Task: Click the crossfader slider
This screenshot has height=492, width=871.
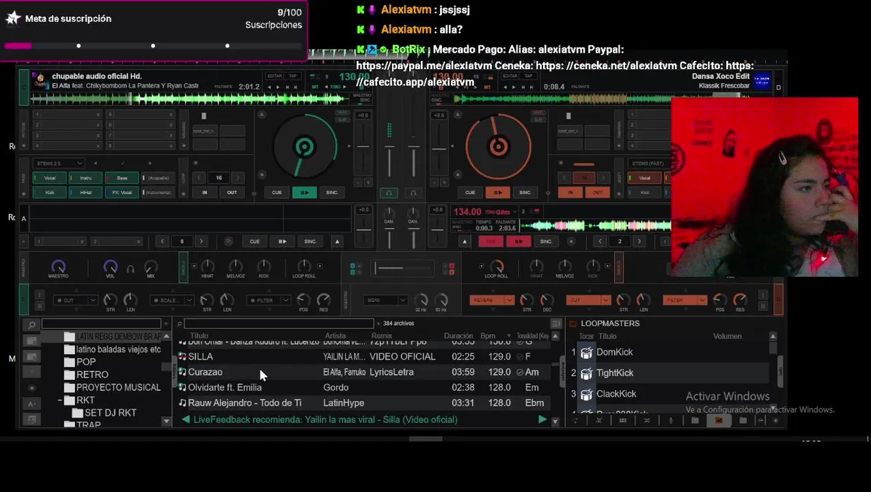Action: coord(403,268)
